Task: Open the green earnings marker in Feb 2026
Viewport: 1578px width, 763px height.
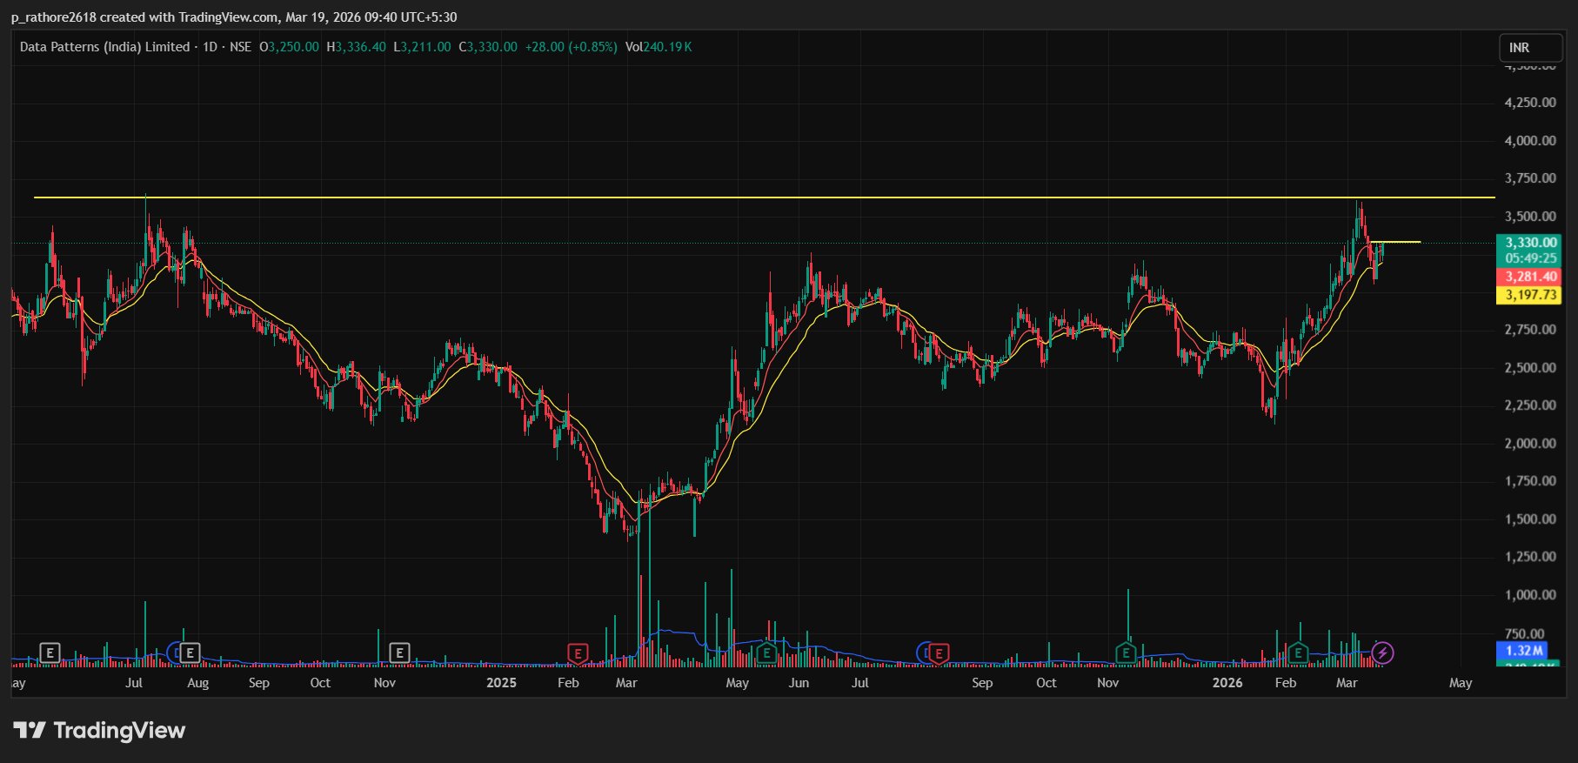Action: pos(1298,653)
